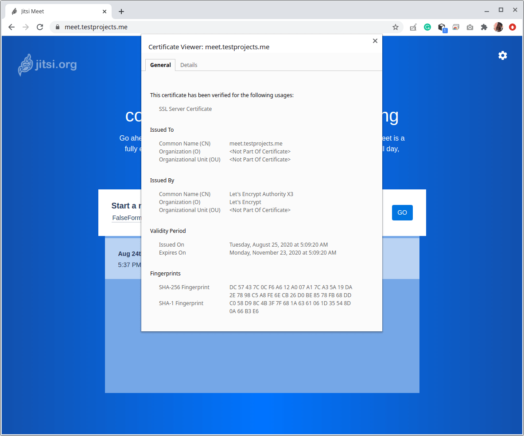Click the Validity Period heading
Screen dimensions: 524x436
point(168,231)
